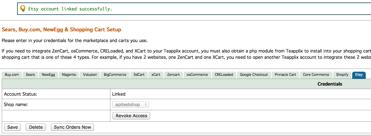The width and height of the screenshot is (371, 136).
Task: Select the Magento tab
Action: 69,75
